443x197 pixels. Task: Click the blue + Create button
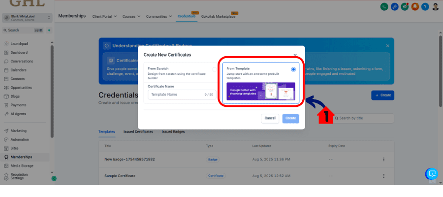(382, 95)
